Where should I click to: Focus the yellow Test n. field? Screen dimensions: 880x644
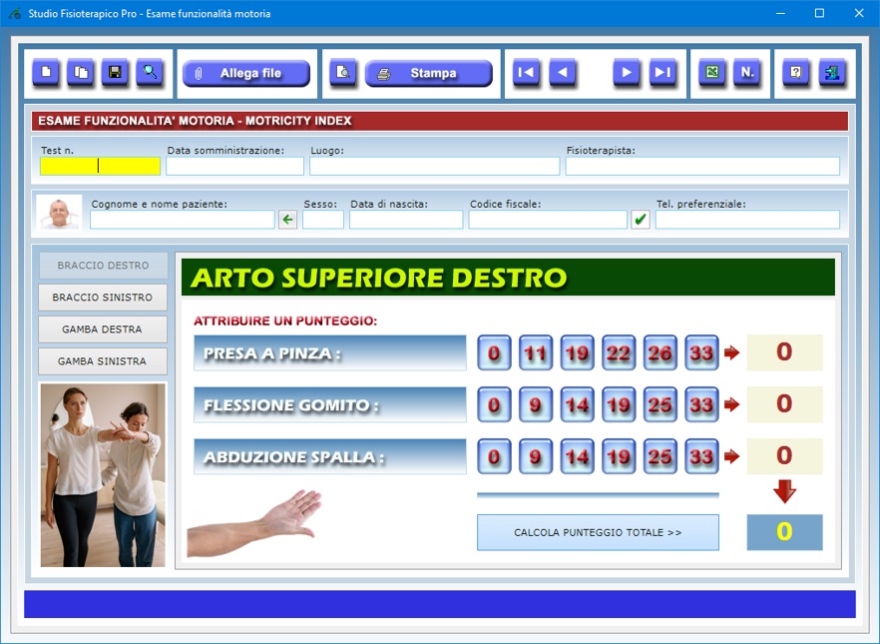pos(100,166)
